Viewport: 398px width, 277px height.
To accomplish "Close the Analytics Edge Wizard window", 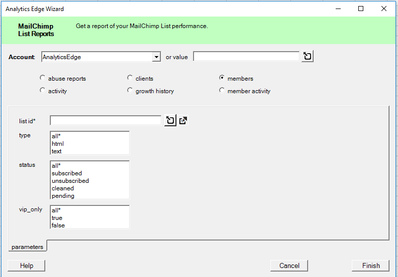I will point(384,9).
